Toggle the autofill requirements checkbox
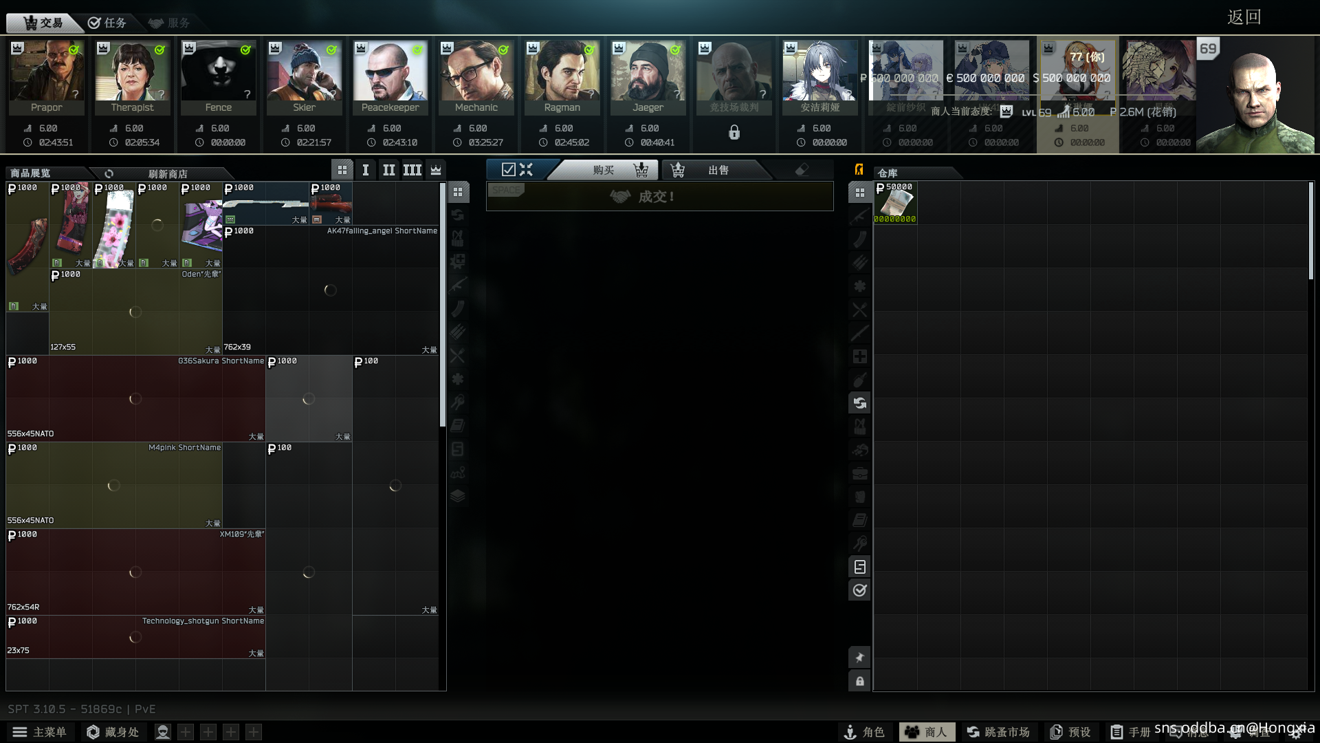Viewport: 1320px width, 743px height. tap(509, 169)
